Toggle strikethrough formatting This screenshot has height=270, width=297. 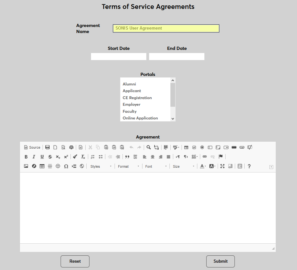pyautogui.click(x=50, y=157)
